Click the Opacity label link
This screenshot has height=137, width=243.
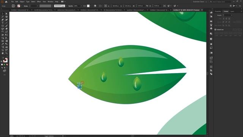71,6
